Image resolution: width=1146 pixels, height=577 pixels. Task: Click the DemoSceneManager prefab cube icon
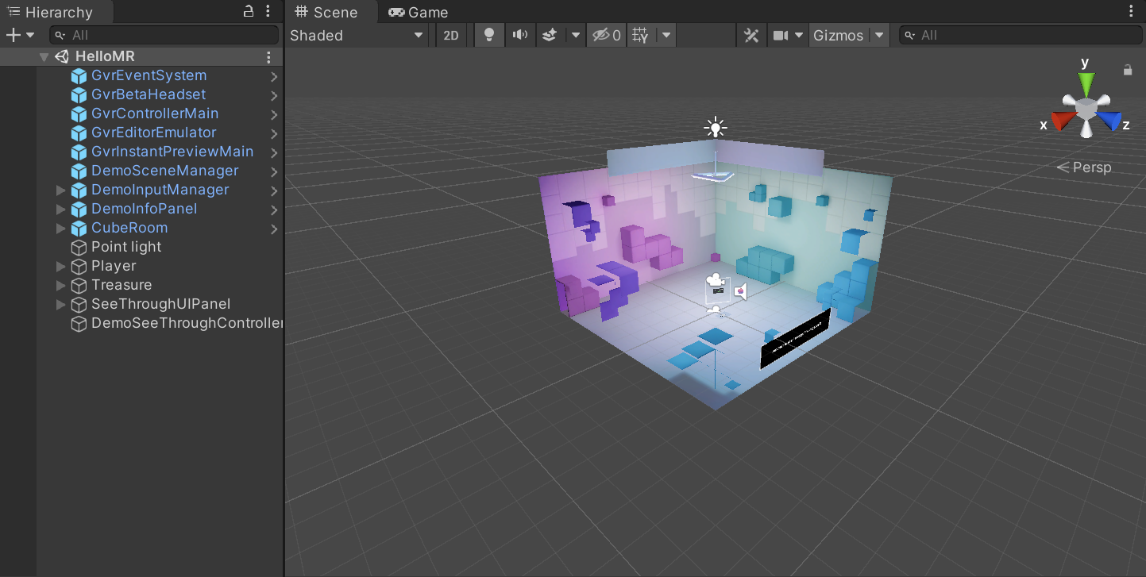[x=79, y=171]
